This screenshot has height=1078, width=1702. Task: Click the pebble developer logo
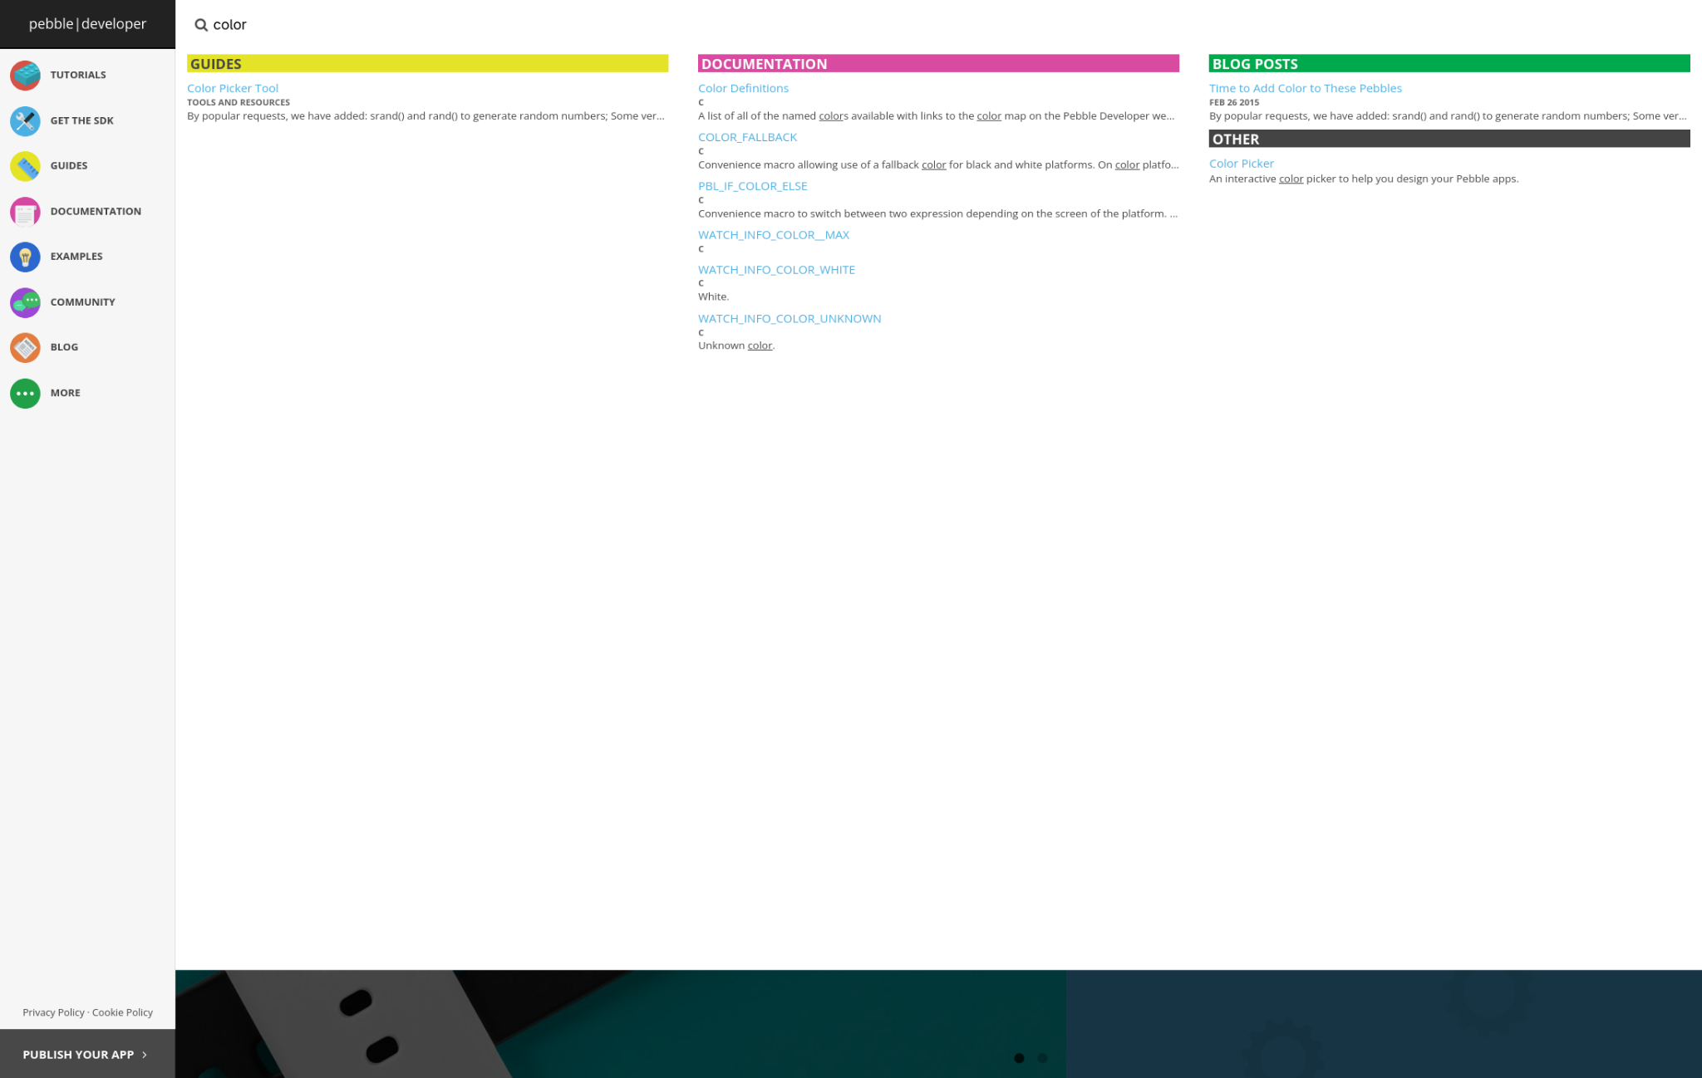click(x=87, y=24)
